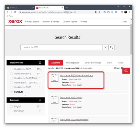
Task: Open the Chrome three-dot menu
Action: 129,12
